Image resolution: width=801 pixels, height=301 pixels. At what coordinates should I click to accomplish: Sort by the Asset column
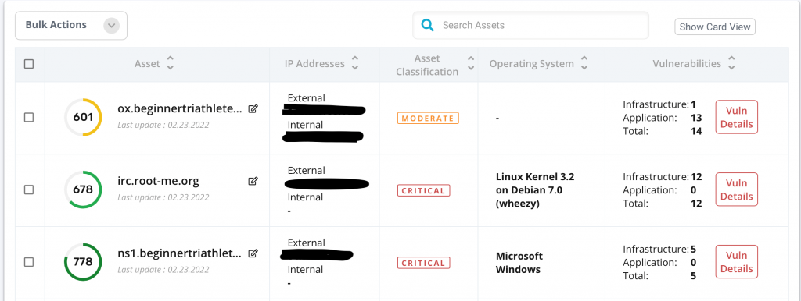[171, 64]
